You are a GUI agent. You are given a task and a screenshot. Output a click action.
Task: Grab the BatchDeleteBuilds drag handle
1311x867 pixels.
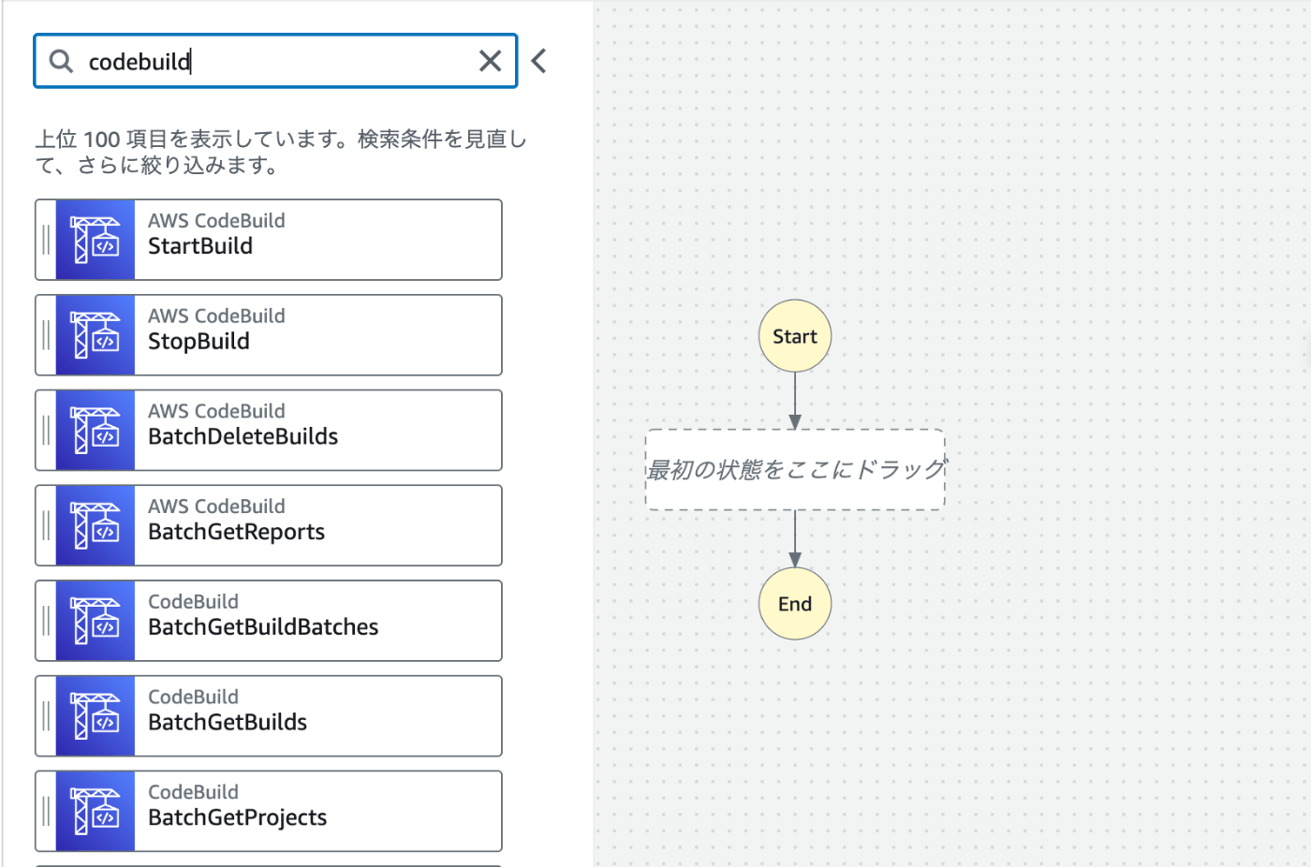pyautogui.click(x=46, y=431)
